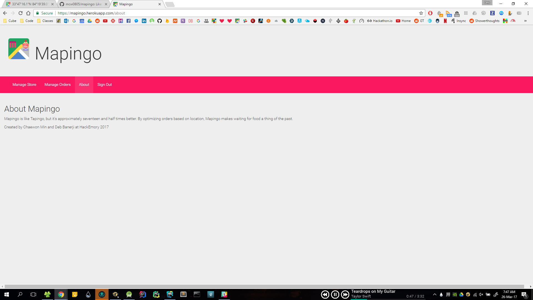Reload the page
The width and height of the screenshot is (533, 300).
pyautogui.click(x=21, y=13)
